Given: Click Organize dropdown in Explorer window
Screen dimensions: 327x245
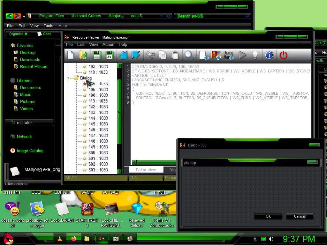Looking at the screenshot, I should (18, 34).
